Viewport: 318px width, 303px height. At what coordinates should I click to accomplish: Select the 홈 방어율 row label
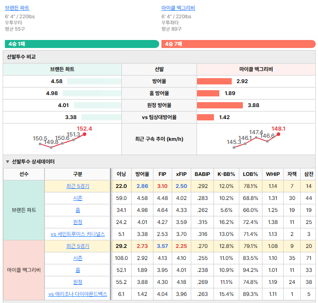pyautogui.click(x=159, y=93)
